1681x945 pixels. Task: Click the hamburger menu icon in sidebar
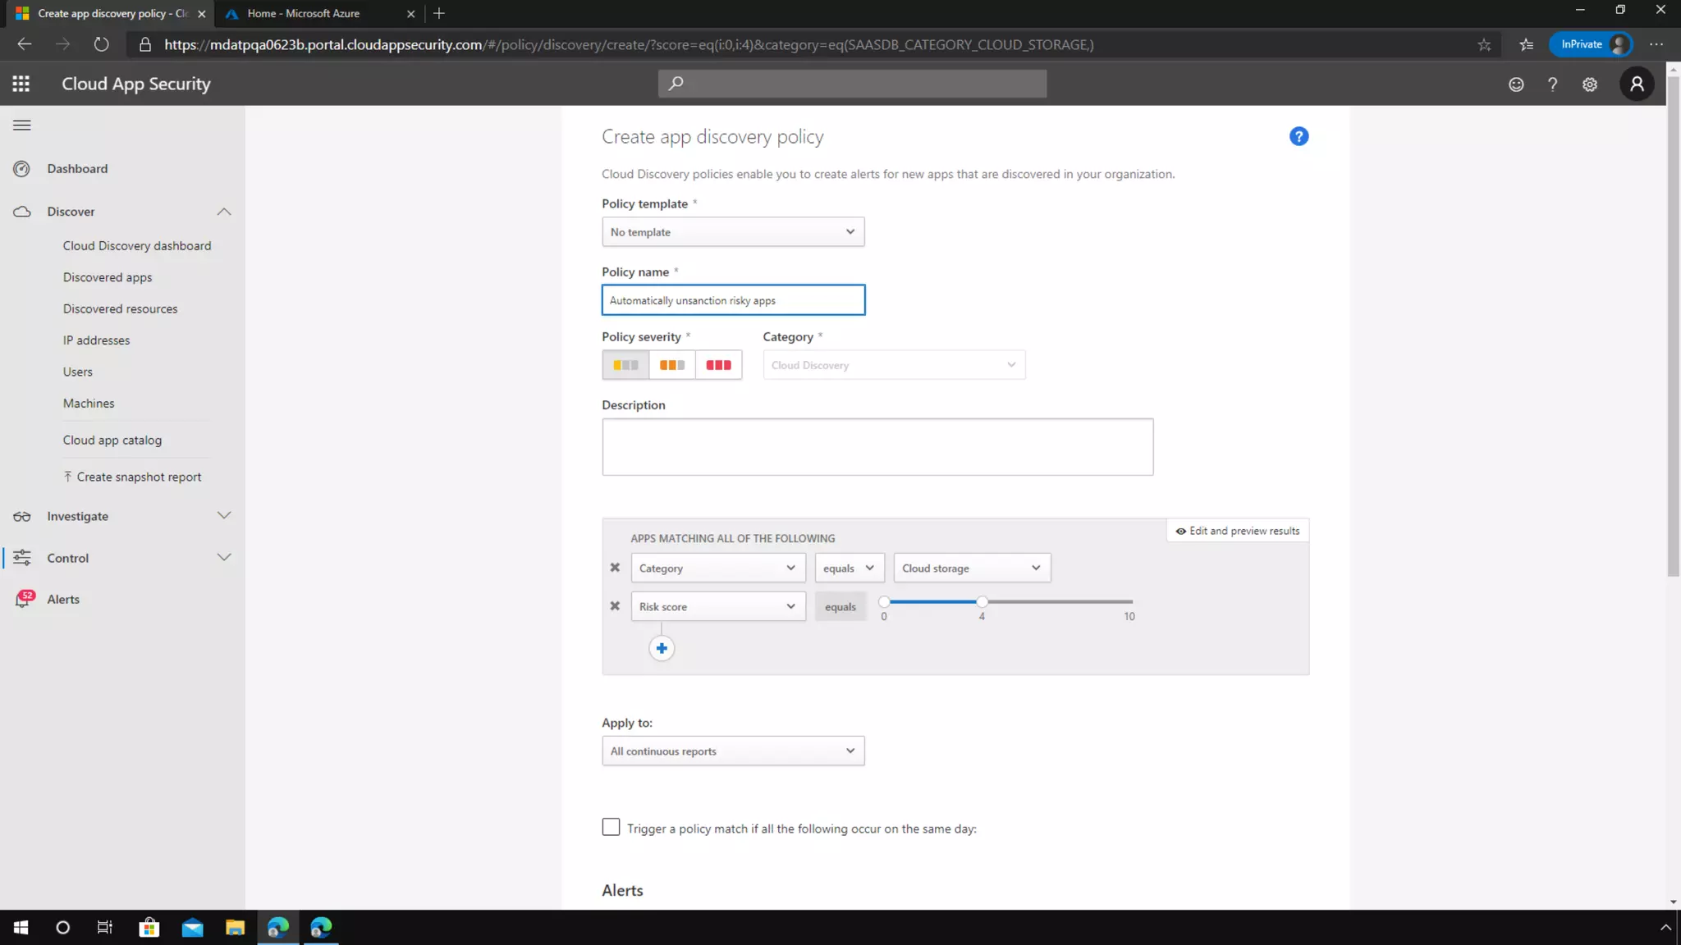[22, 126]
